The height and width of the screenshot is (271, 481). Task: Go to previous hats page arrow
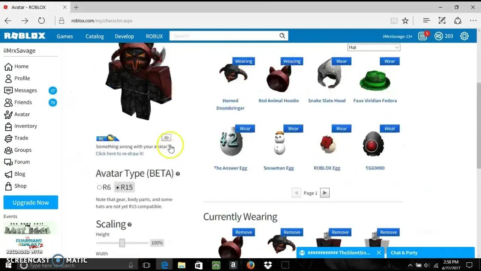296,193
